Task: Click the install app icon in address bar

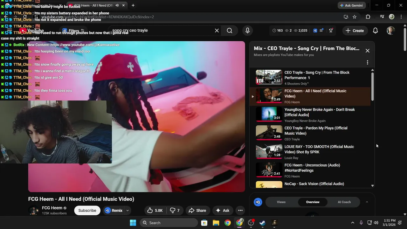Action: (x=346, y=17)
